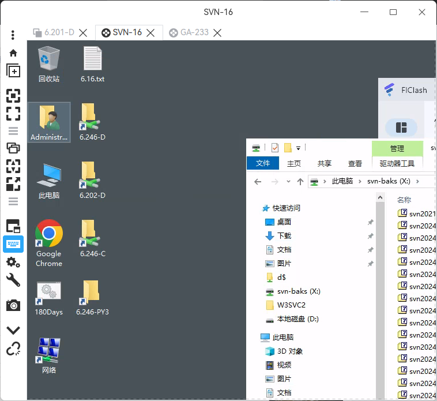
Task: Open settings gears icon in the sidebar
Action: (13, 262)
